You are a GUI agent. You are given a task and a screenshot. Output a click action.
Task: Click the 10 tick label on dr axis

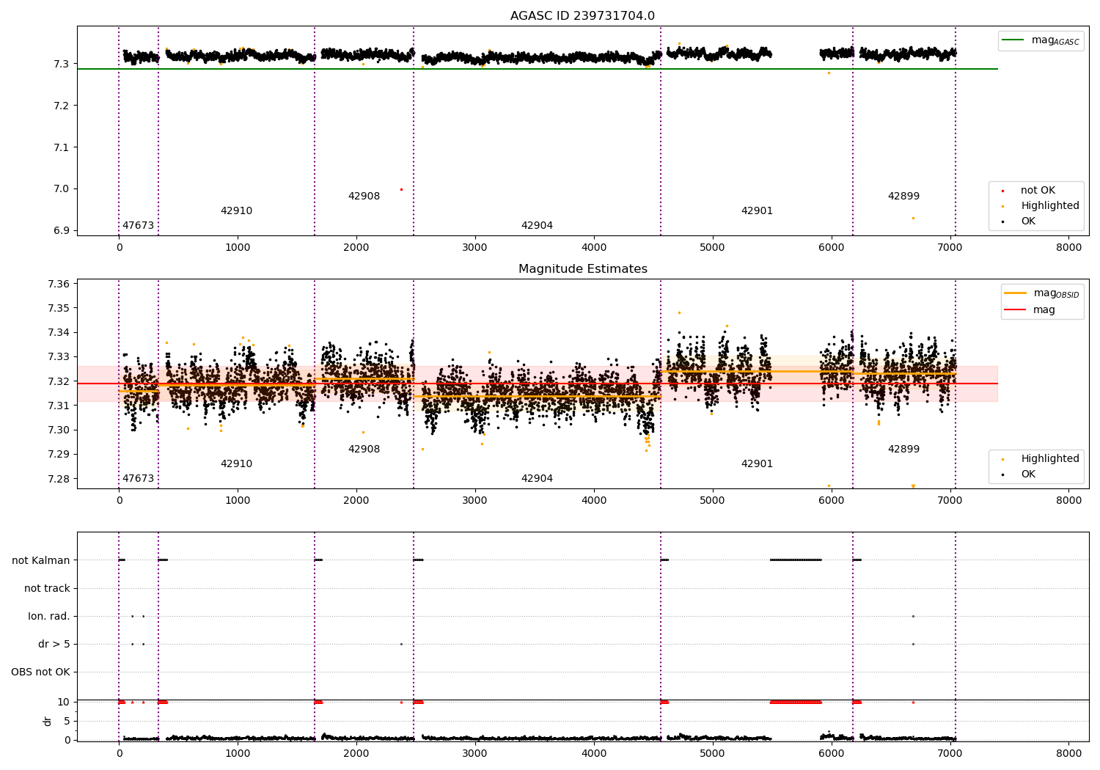[x=64, y=703]
